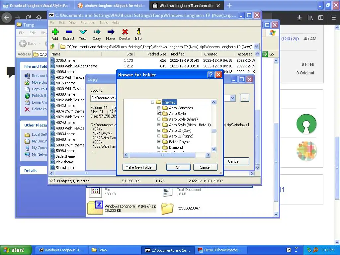Click Cancel in Browse For Folder dialog
Screen dimensions: 340x255
tap(205, 167)
